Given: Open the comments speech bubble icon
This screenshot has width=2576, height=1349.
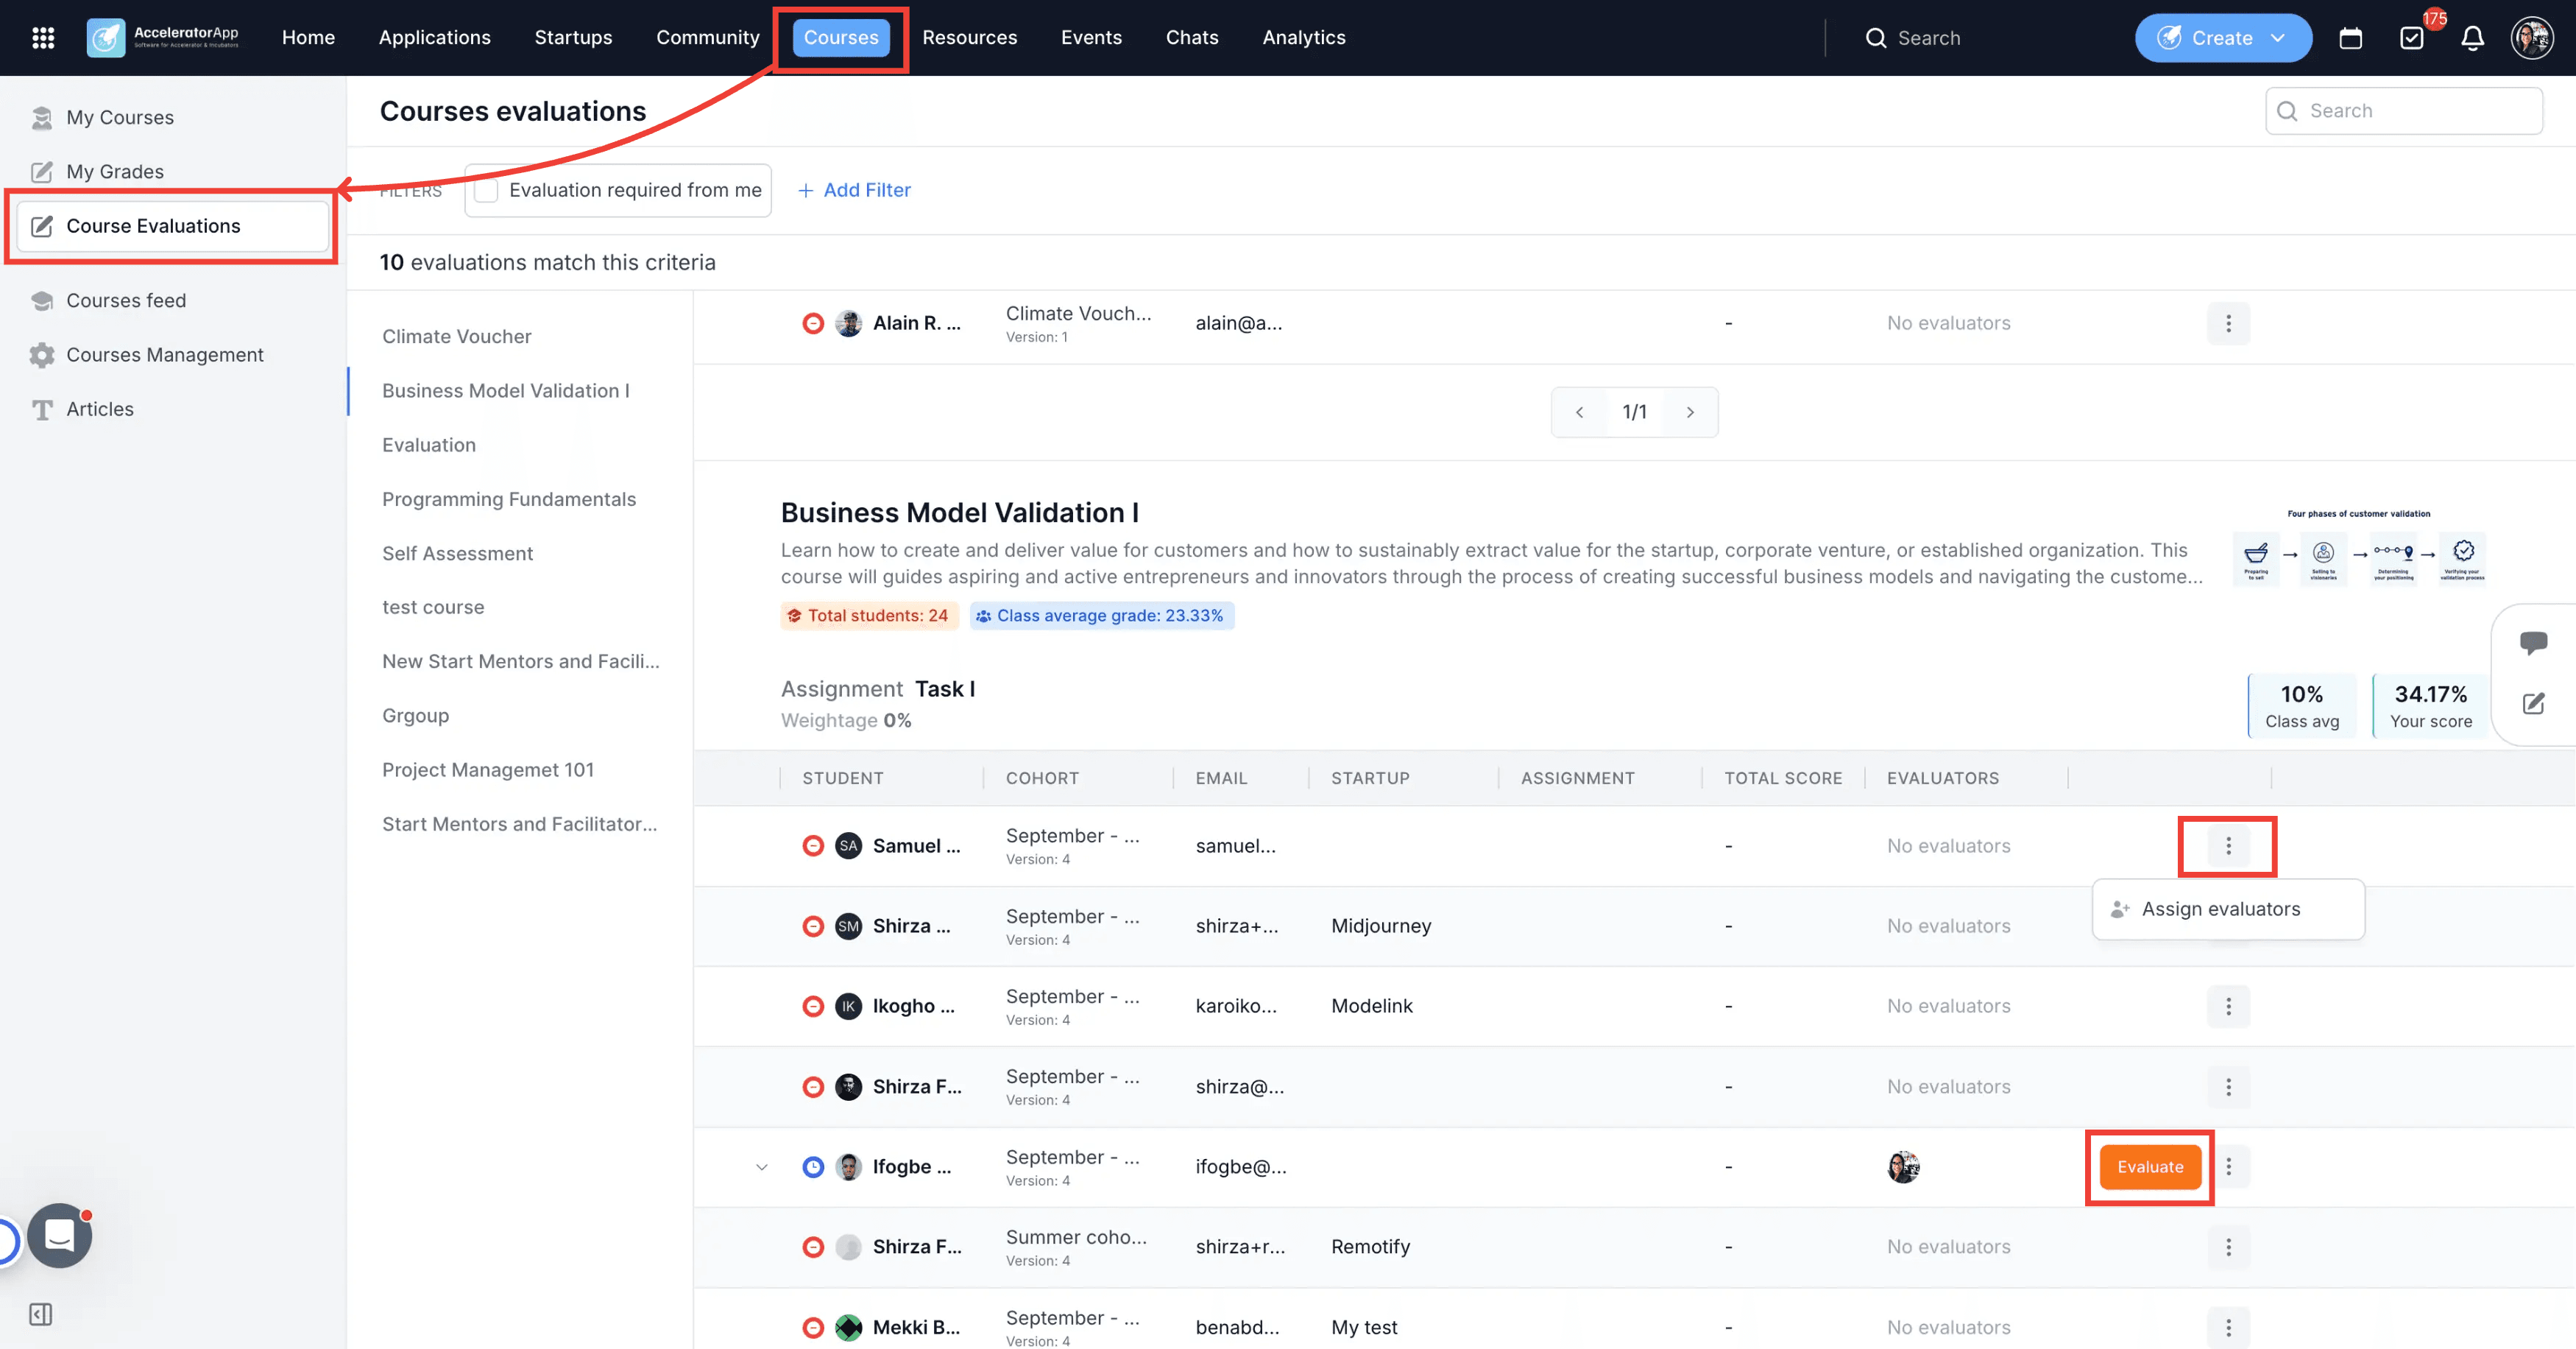Looking at the screenshot, I should click(2533, 643).
